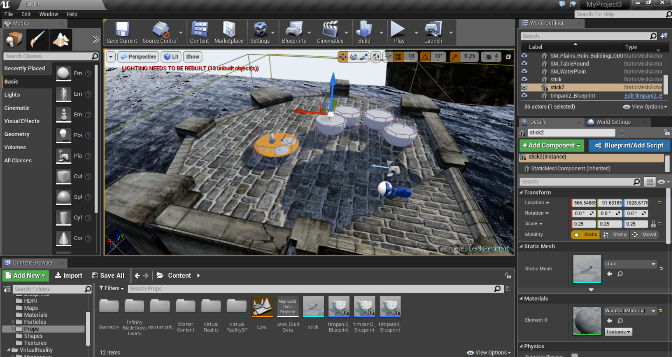
Task: Select the translate gizmo tool in viewport
Action: click(343, 56)
